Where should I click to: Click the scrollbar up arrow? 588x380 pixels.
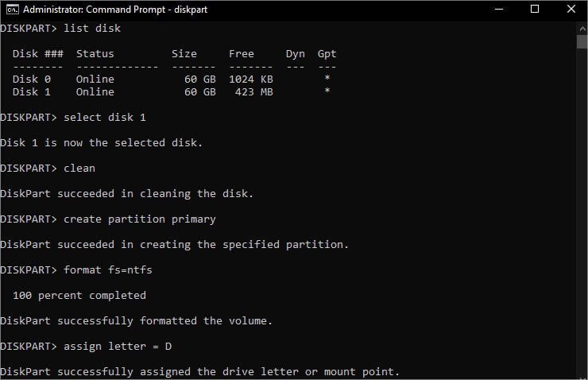[x=582, y=29]
